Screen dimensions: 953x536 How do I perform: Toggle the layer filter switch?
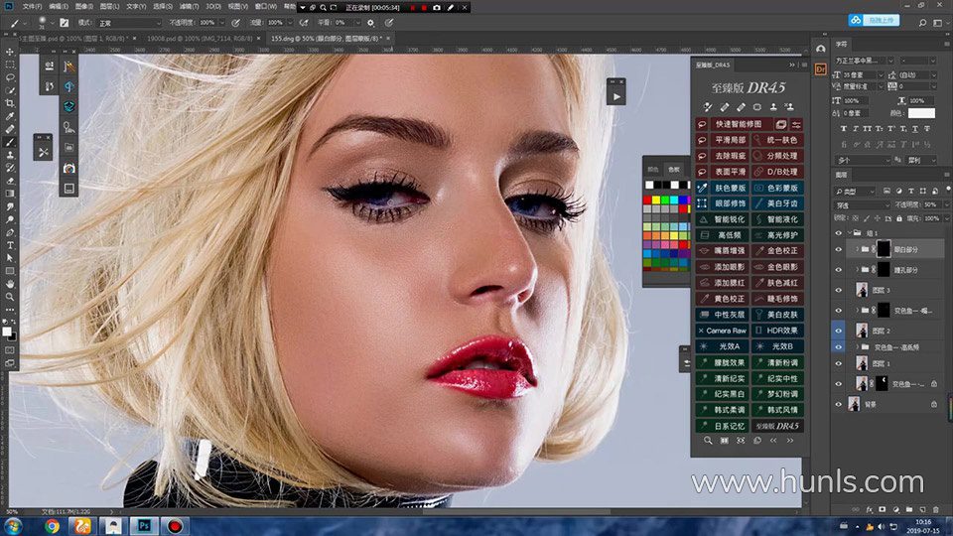pyautogui.click(x=947, y=191)
